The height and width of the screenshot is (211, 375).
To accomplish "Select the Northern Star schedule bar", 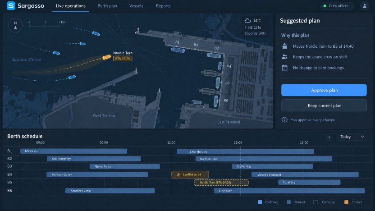I will point(264,159).
